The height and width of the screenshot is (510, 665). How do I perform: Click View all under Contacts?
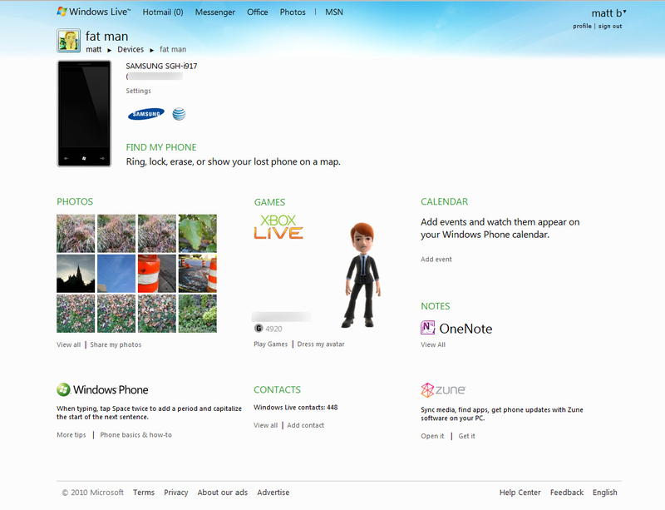tap(265, 425)
